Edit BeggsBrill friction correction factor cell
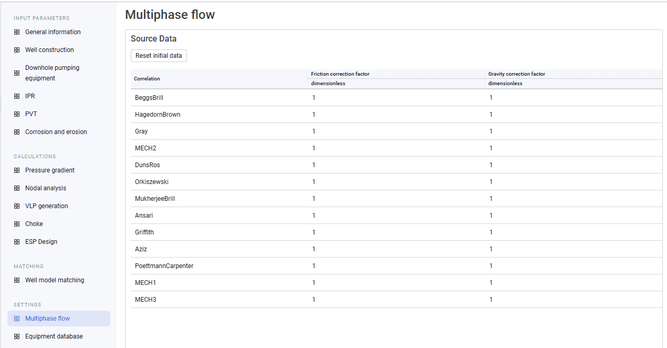 click(397, 98)
